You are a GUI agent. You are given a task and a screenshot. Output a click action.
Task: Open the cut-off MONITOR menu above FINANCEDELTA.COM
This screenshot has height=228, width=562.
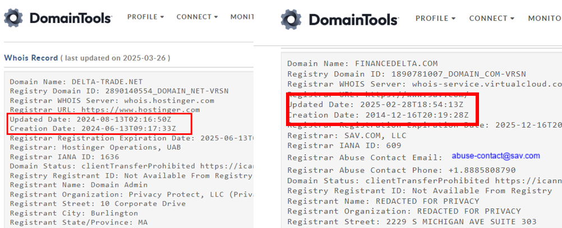[545, 18]
